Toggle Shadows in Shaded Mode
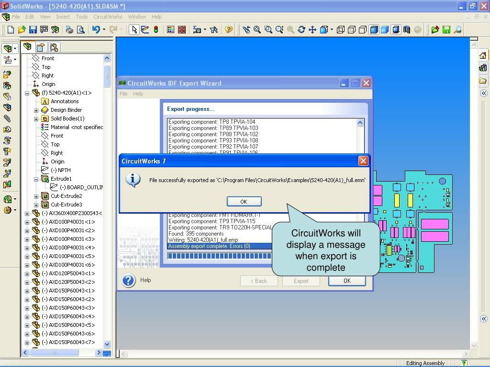 tap(396, 30)
